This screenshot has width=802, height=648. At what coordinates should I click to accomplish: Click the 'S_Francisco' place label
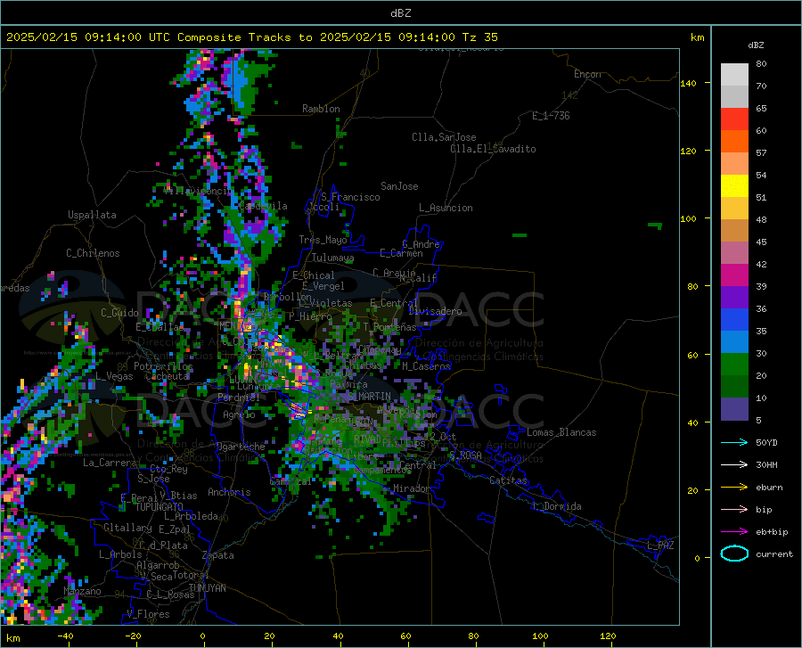(x=350, y=197)
